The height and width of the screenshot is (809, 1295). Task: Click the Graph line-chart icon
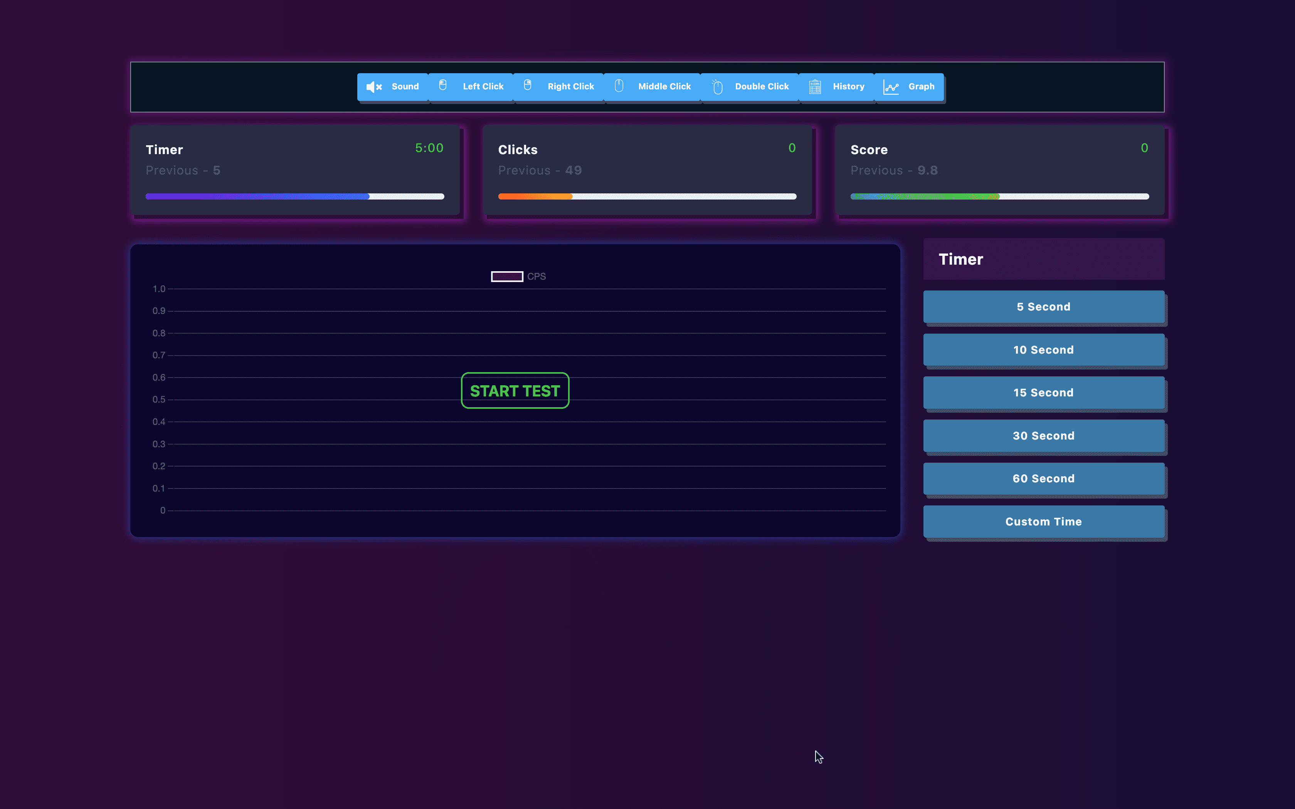click(891, 86)
